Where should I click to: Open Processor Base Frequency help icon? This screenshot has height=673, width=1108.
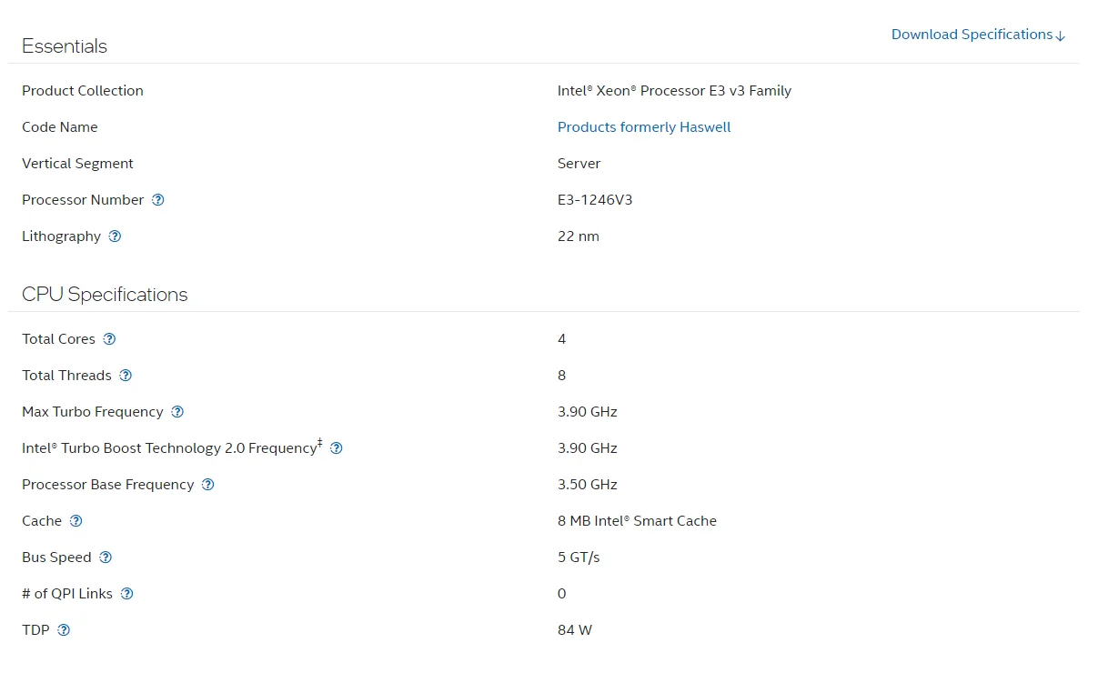(x=207, y=485)
